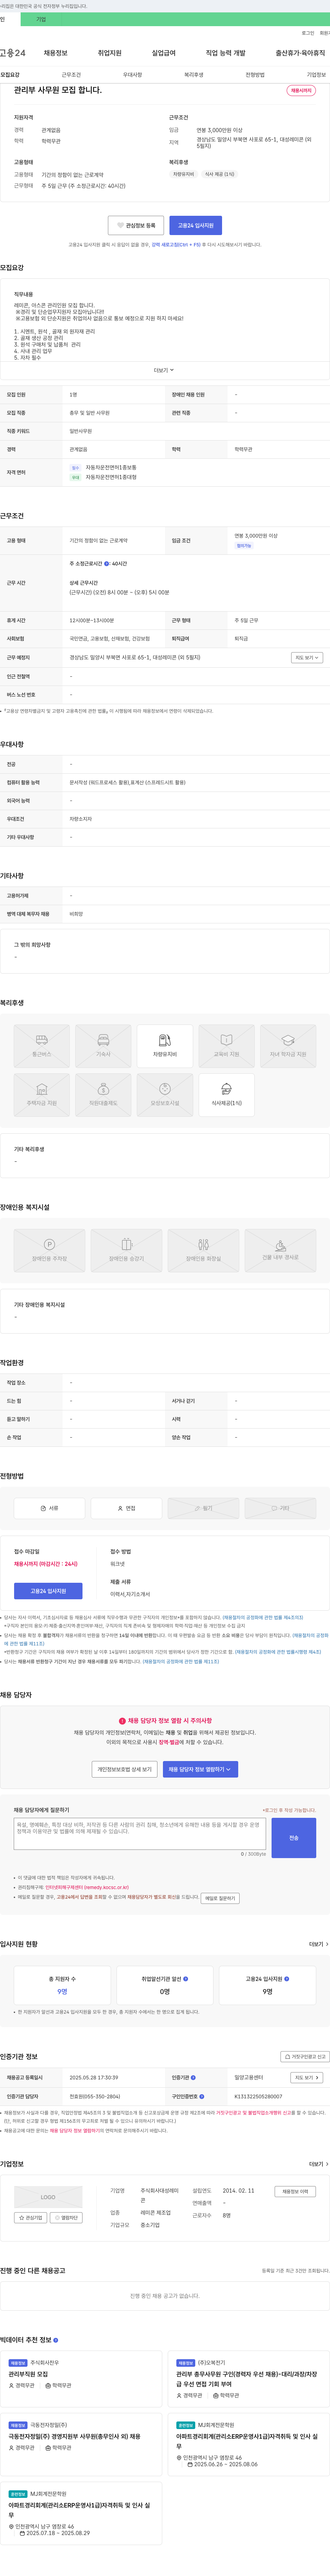
Task: Open 지도 보기 dropdown for 근무예정지
Action: point(307,658)
